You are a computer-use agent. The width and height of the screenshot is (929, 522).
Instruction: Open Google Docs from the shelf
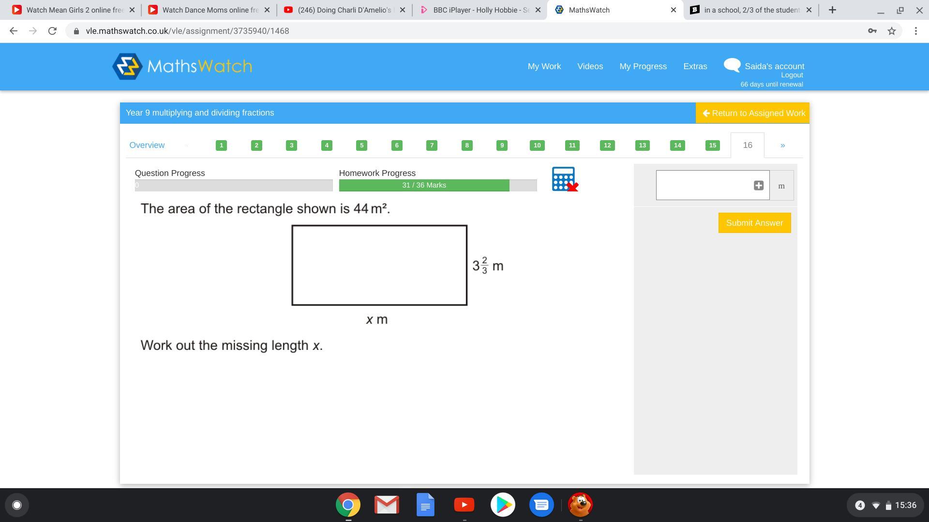(x=425, y=505)
